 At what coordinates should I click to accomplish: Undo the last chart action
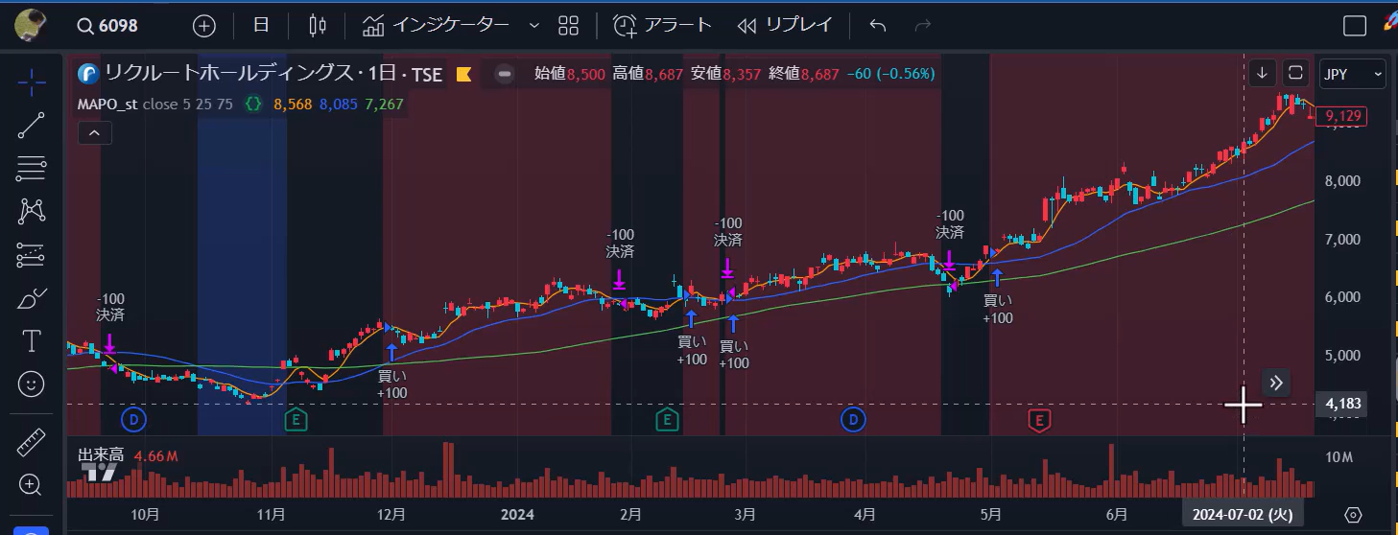[877, 26]
